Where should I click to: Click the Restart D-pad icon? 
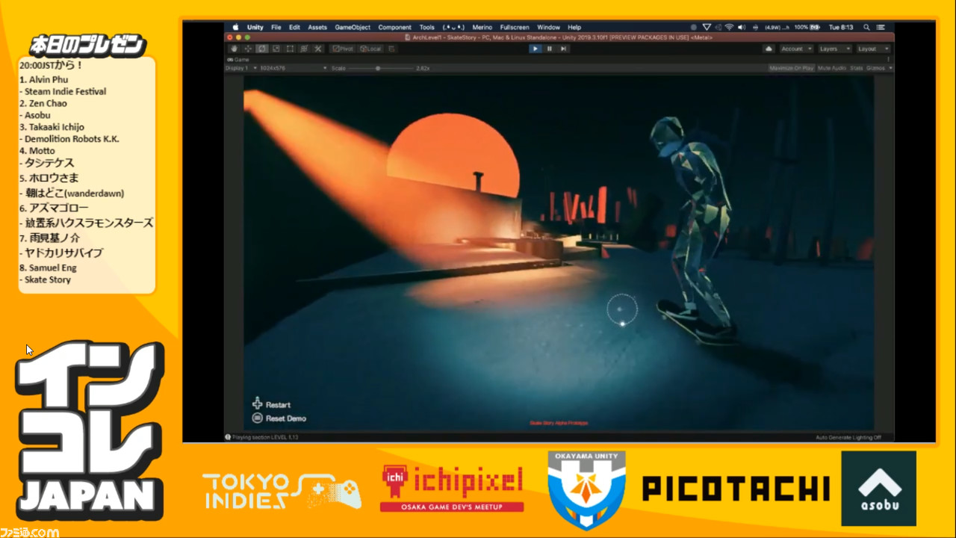[258, 404]
